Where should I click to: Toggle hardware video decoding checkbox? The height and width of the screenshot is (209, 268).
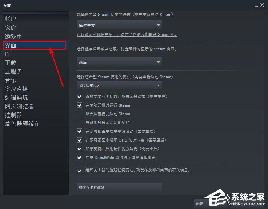click(80, 149)
